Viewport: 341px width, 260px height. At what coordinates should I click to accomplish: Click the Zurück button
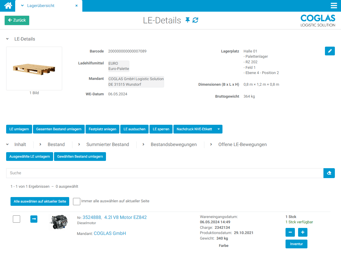pos(17,20)
